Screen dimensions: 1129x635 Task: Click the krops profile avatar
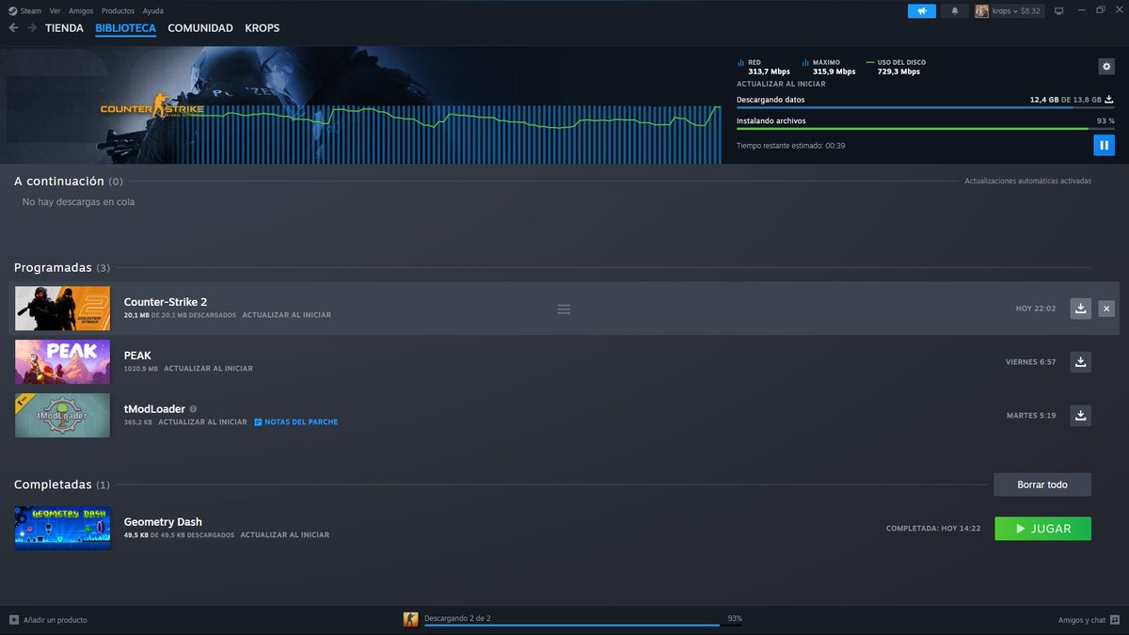(981, 10)
